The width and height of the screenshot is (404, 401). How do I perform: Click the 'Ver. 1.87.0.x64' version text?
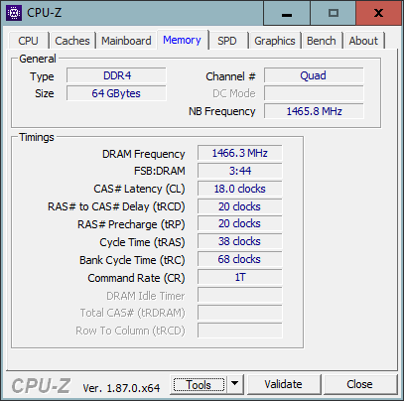pyautogui.click(x=121, y=388)
